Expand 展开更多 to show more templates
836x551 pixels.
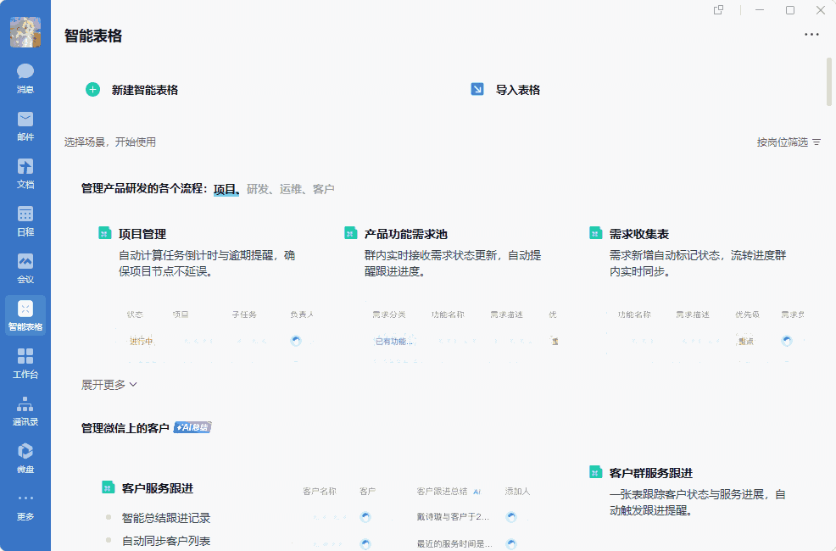(x=108, y=384)
